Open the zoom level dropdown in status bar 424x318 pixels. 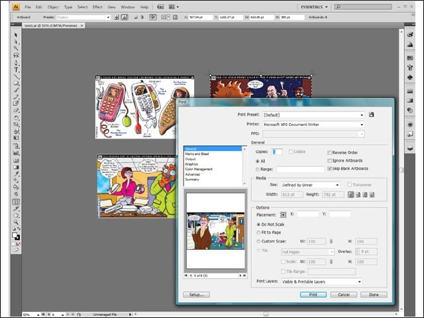38,315
